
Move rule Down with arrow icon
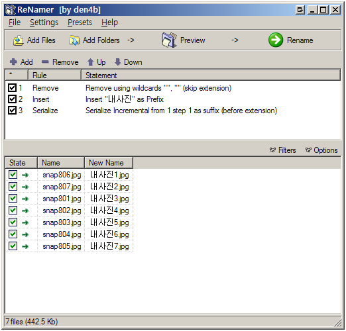118,62
